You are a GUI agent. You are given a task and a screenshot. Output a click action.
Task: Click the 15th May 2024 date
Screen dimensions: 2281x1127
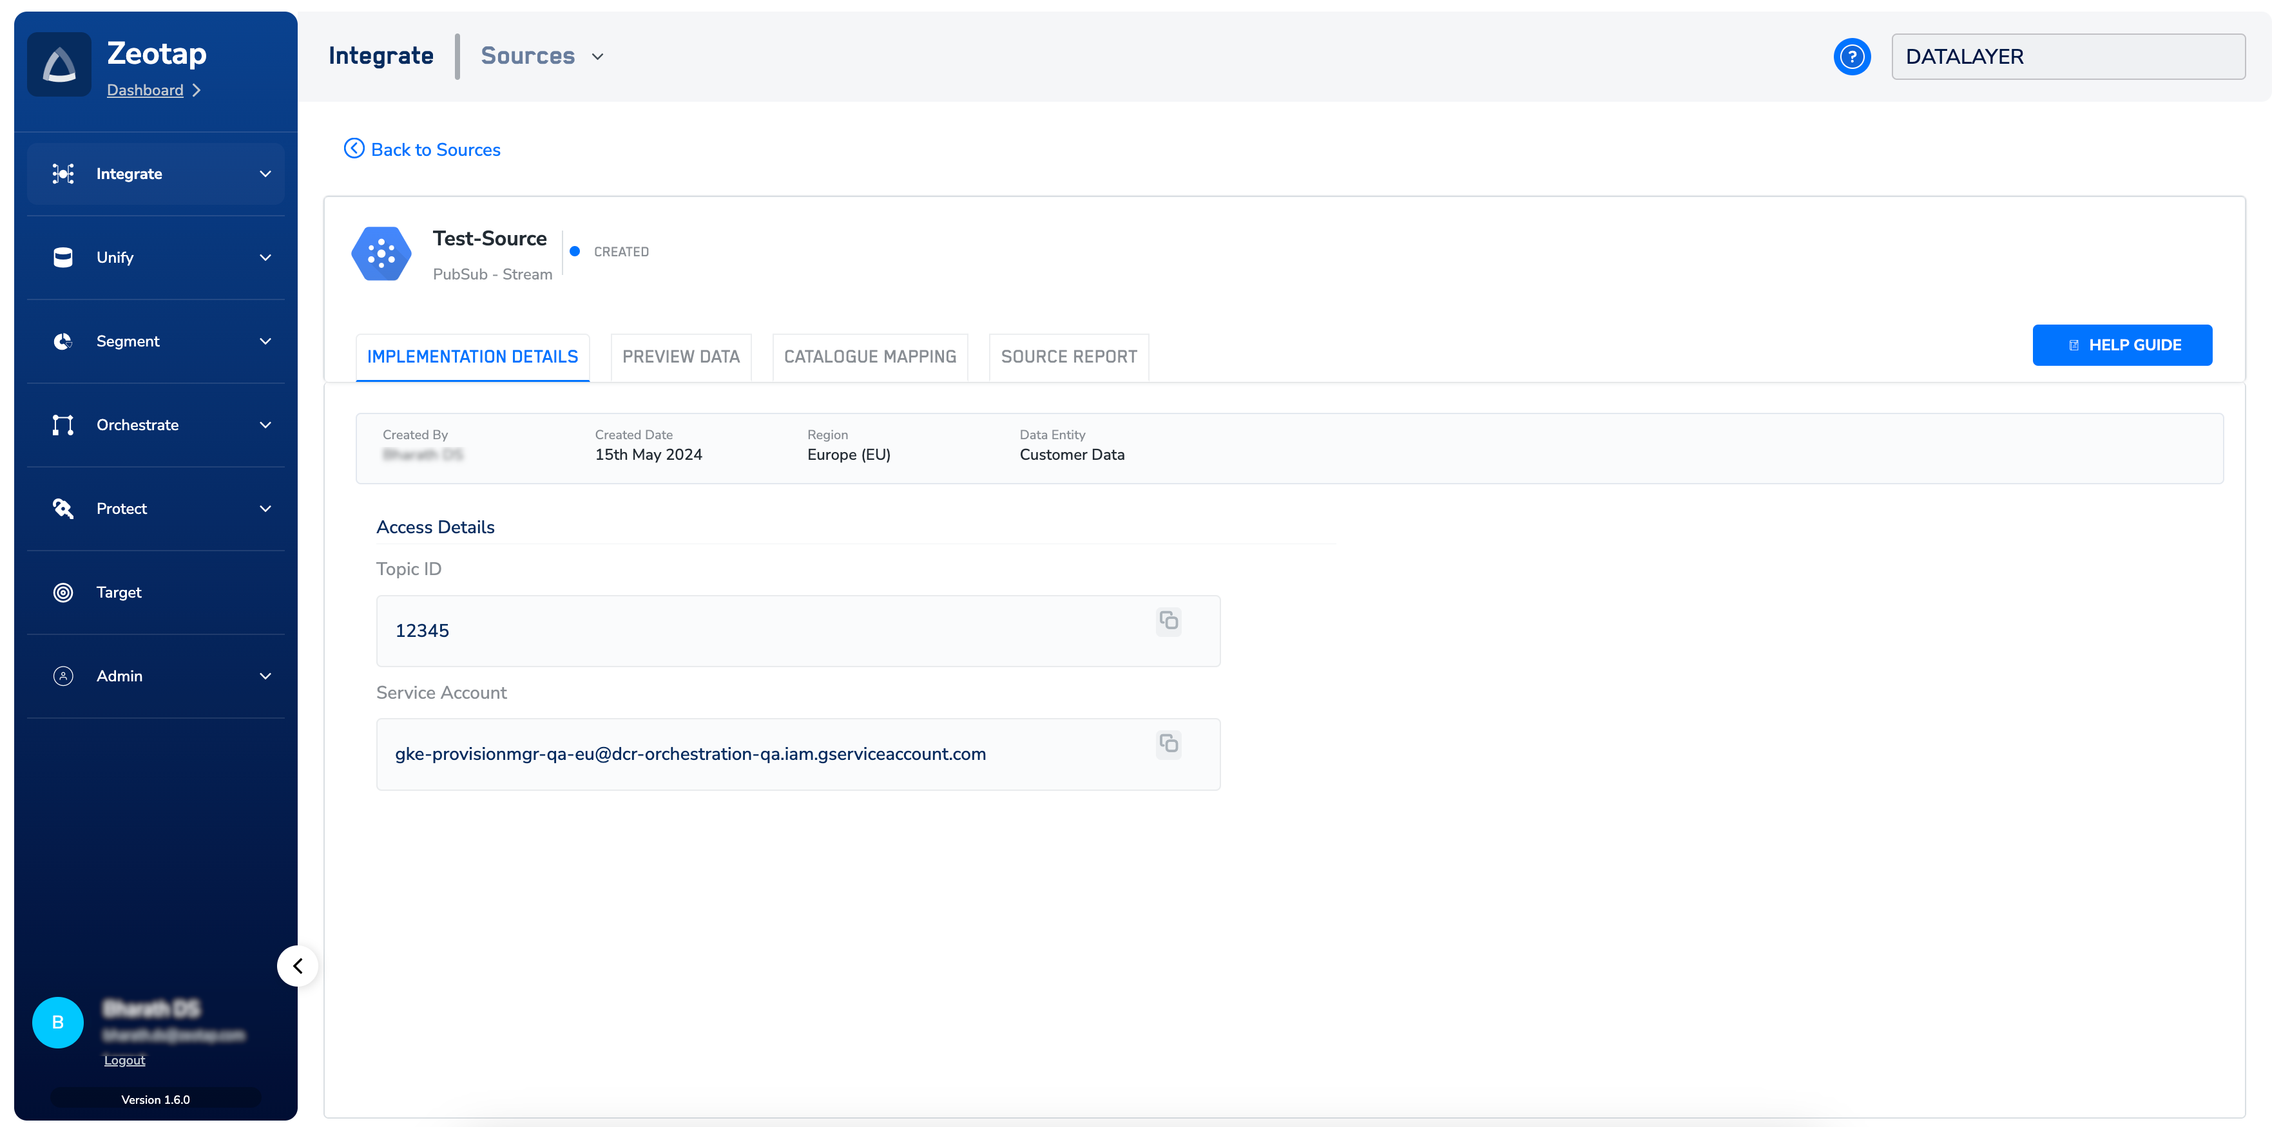click(x=648, y=454)
